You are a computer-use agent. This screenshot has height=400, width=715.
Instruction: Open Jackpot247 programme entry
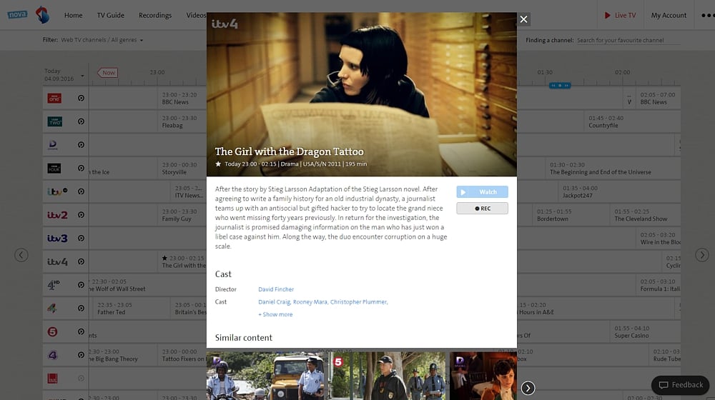pos(618,191)
